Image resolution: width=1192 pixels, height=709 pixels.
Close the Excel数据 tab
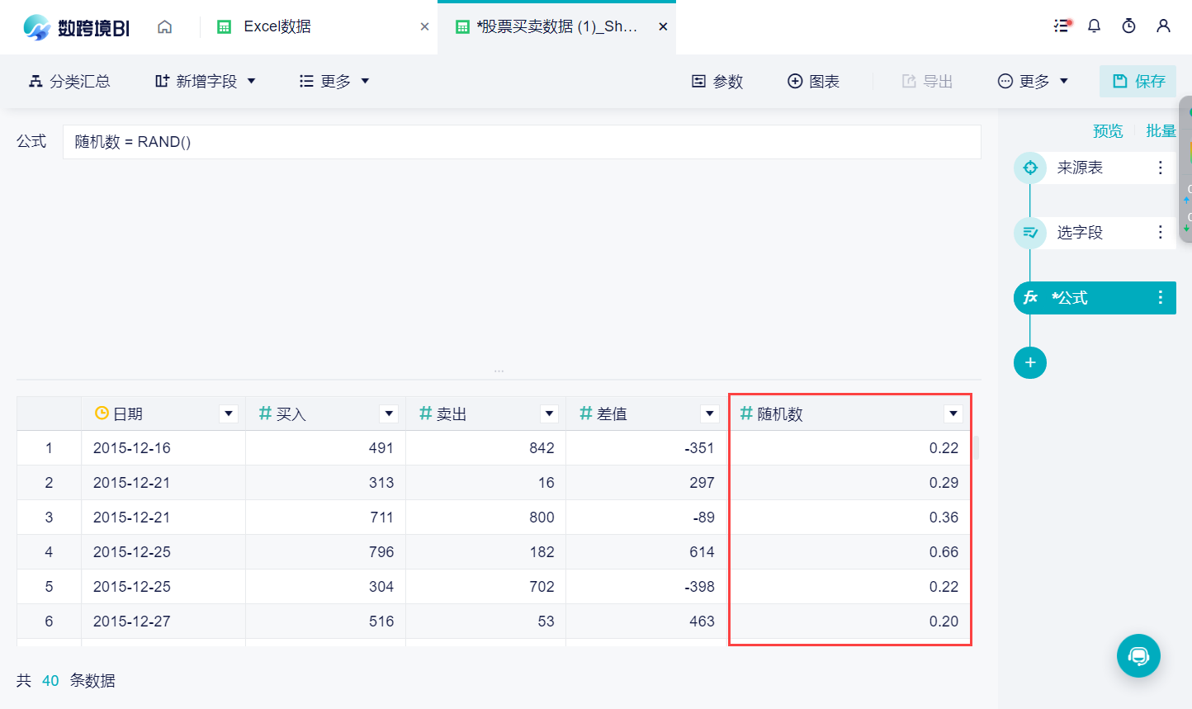click(x=424, y=26)
